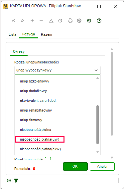Screen dimensions: 124x189
Task: Open the gray gear settings icon
Action: pos(79,21)
